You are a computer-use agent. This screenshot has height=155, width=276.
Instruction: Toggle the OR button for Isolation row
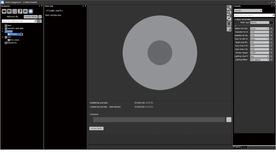pyautogui.click(x=271, y=35)
